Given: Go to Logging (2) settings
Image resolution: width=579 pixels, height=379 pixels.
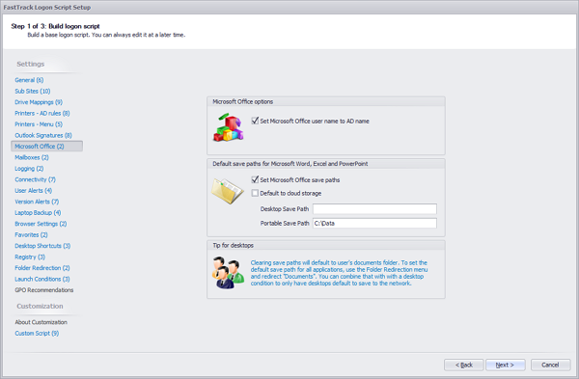Looking at the screenshot, I should (29, 169).
